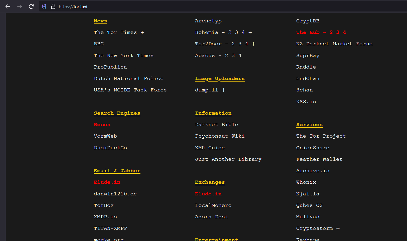The width and height of the screenshot is (407, 241).
Task: Open the Feather Wallet link
Action: click(x=319, y=159)
